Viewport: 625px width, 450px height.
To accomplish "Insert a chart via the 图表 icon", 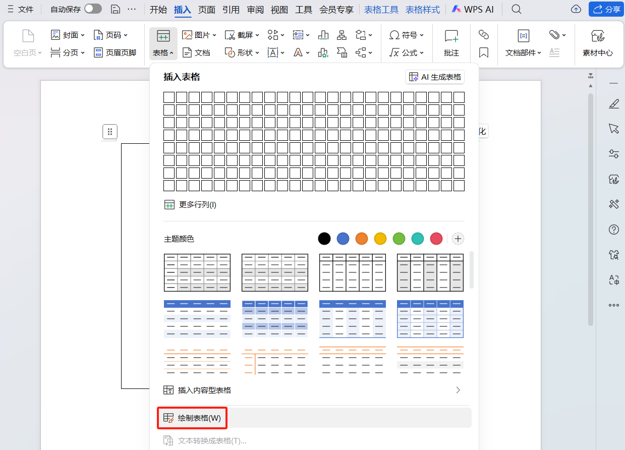I will point(323,34).
